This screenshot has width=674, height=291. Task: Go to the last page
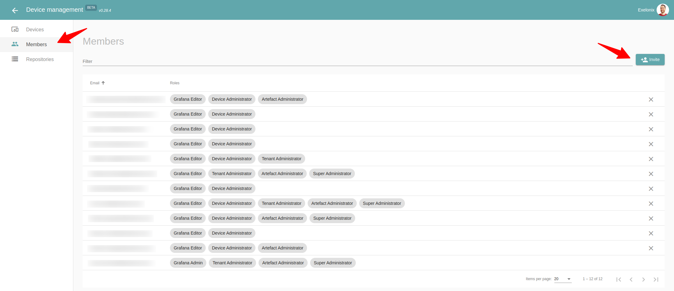click(x=656, y=279)
